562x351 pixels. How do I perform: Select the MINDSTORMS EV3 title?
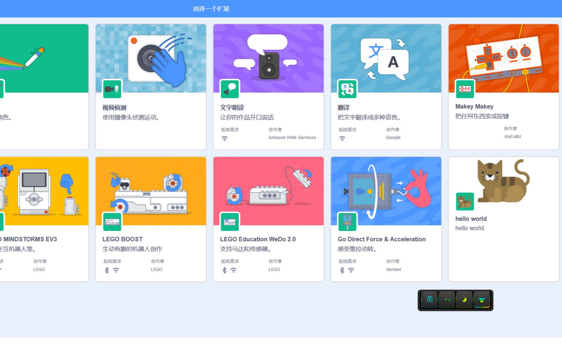click(x=28, y=239)
